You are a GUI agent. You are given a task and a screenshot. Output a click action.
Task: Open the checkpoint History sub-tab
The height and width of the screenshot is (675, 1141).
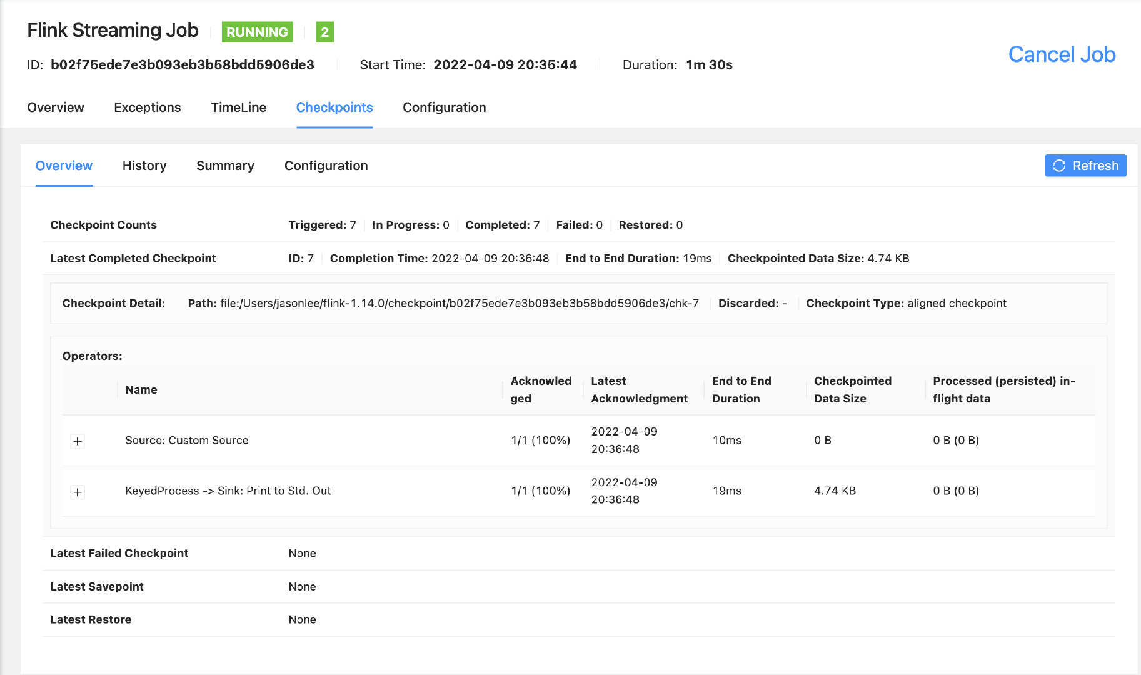(x=144, y=166)
